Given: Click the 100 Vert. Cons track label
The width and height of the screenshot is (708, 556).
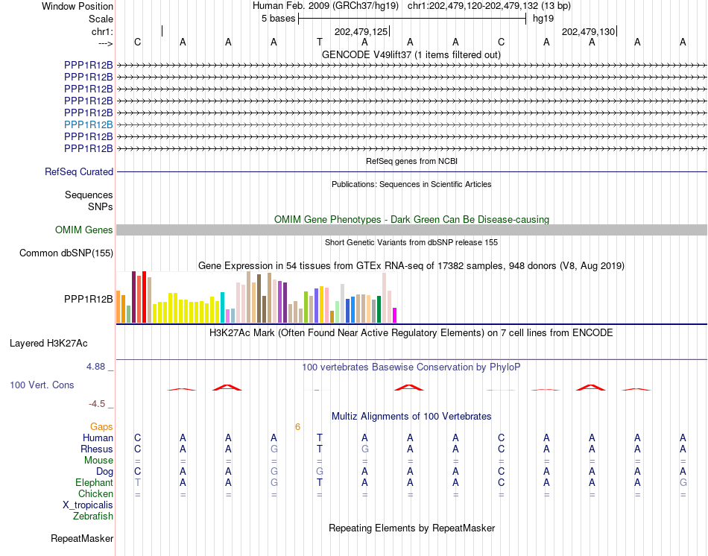Looking at the screenshot, I should click(x=42, y=385).
